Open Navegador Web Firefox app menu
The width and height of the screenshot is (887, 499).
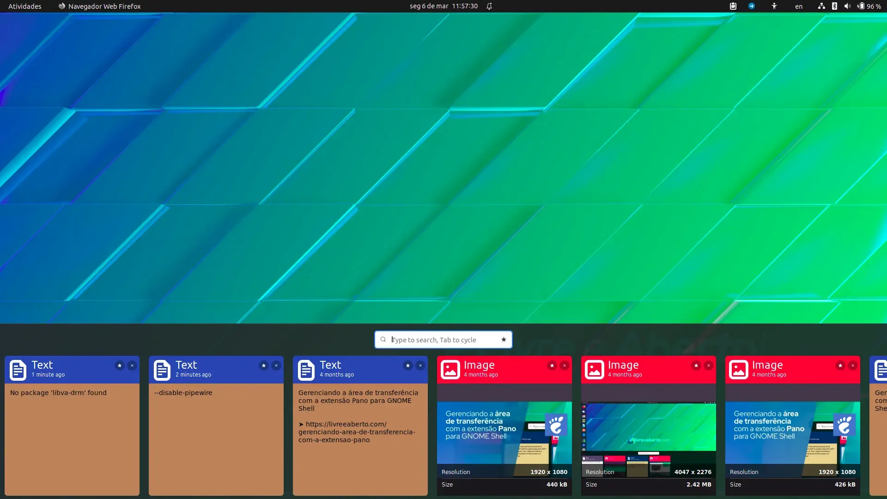click(99, 6)
